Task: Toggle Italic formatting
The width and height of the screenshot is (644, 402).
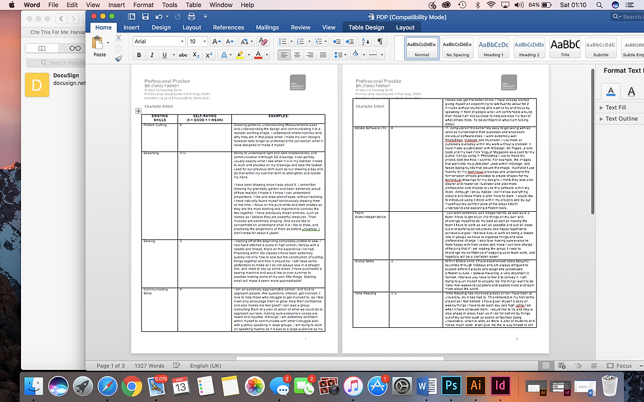Action: (152, 55)
